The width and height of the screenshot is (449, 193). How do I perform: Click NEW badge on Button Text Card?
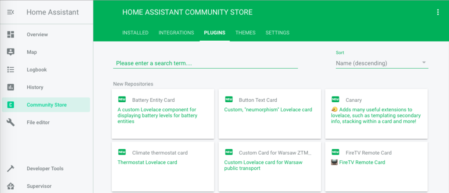pos(229,99)
